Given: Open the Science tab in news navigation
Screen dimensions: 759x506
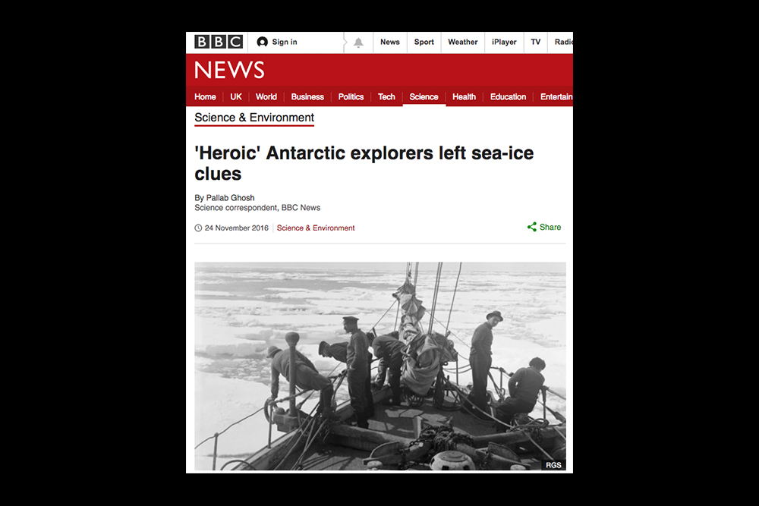Looking at the screenshot, I should click(x=424, y=97).
